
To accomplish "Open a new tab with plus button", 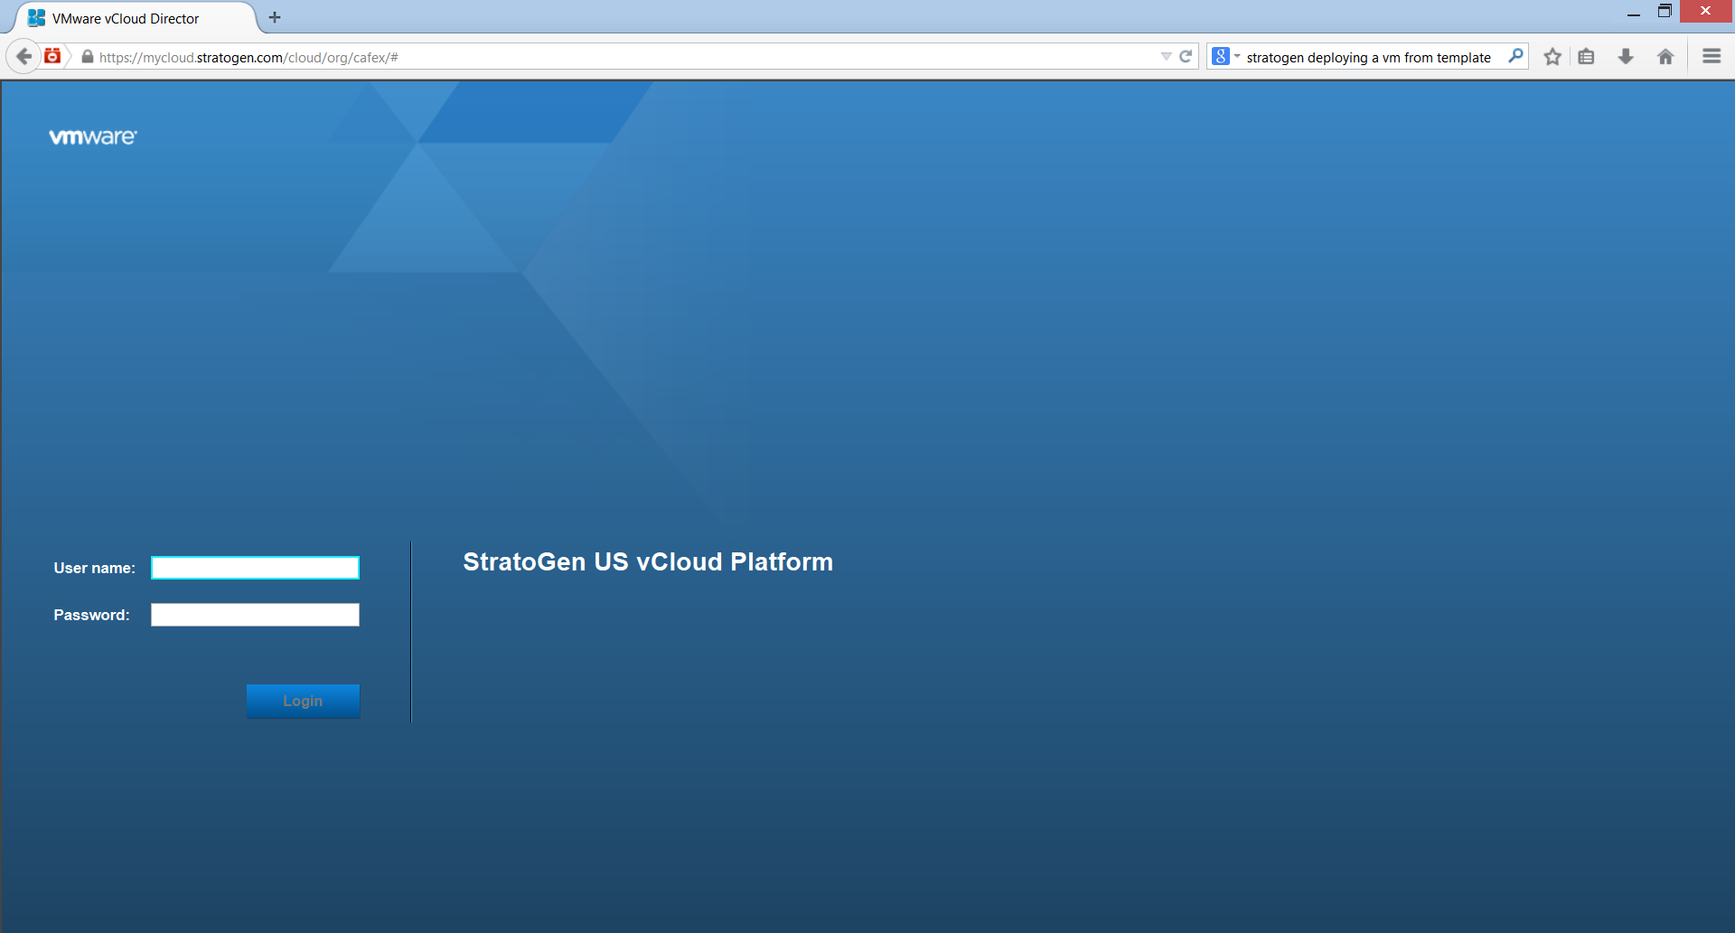I will pos(275,17).
